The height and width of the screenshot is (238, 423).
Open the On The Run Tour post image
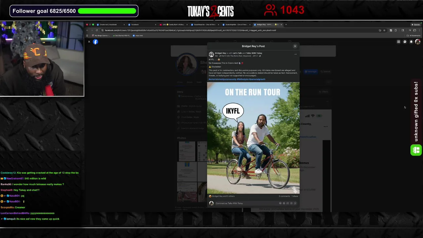click(253, 138)
